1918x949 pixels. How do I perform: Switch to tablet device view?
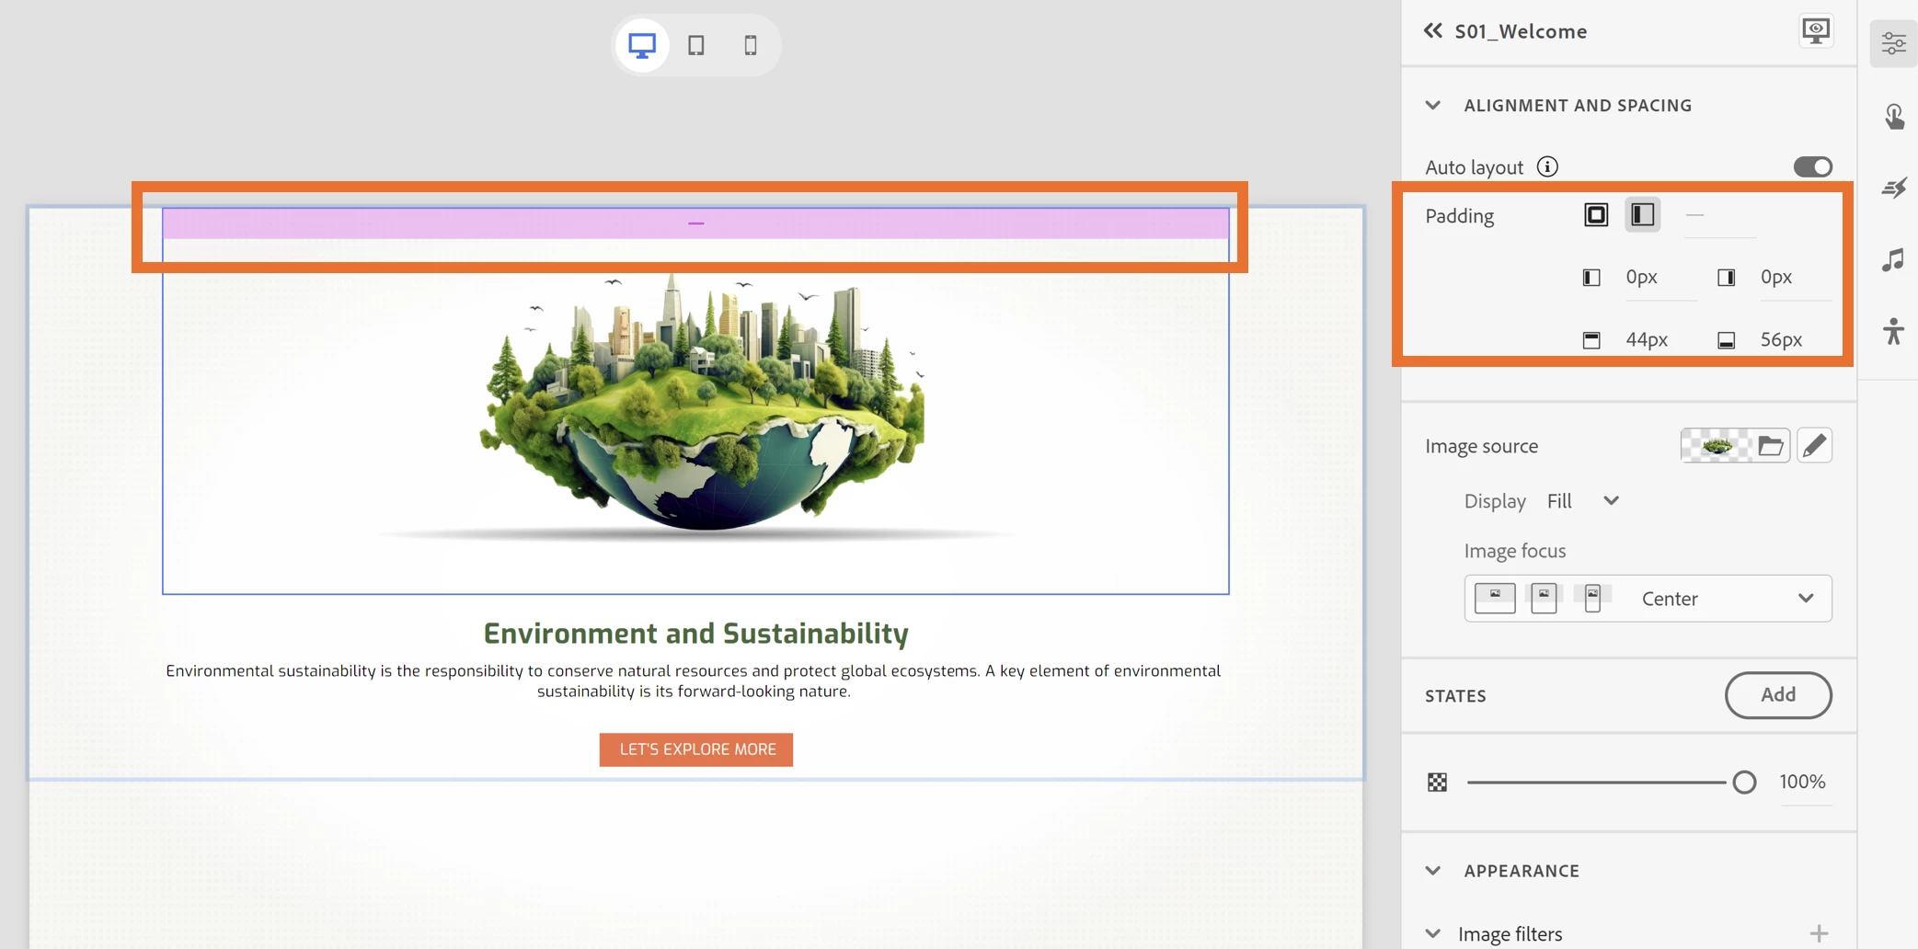click(x=696, y=45)
